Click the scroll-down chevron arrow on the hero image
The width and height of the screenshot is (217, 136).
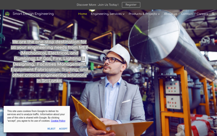point(109,130)
